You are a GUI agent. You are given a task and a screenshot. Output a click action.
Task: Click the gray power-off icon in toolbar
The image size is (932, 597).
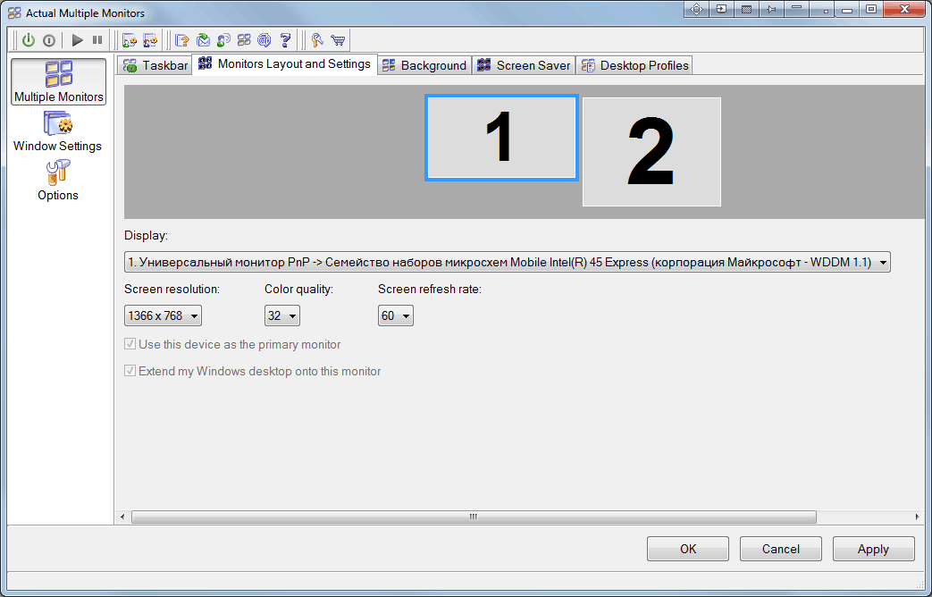pos(49,40)
